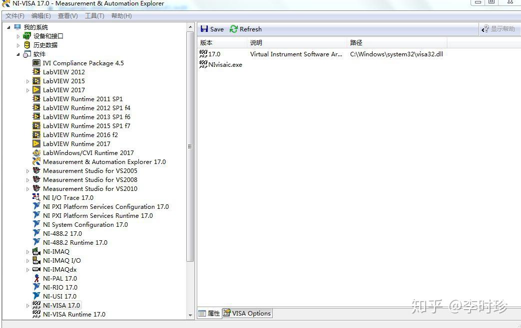Click the IVI Compliance Package 4.5 icon
Image resolution: width=521 pixels, height=328 pixels.
[x=36, y=63]
